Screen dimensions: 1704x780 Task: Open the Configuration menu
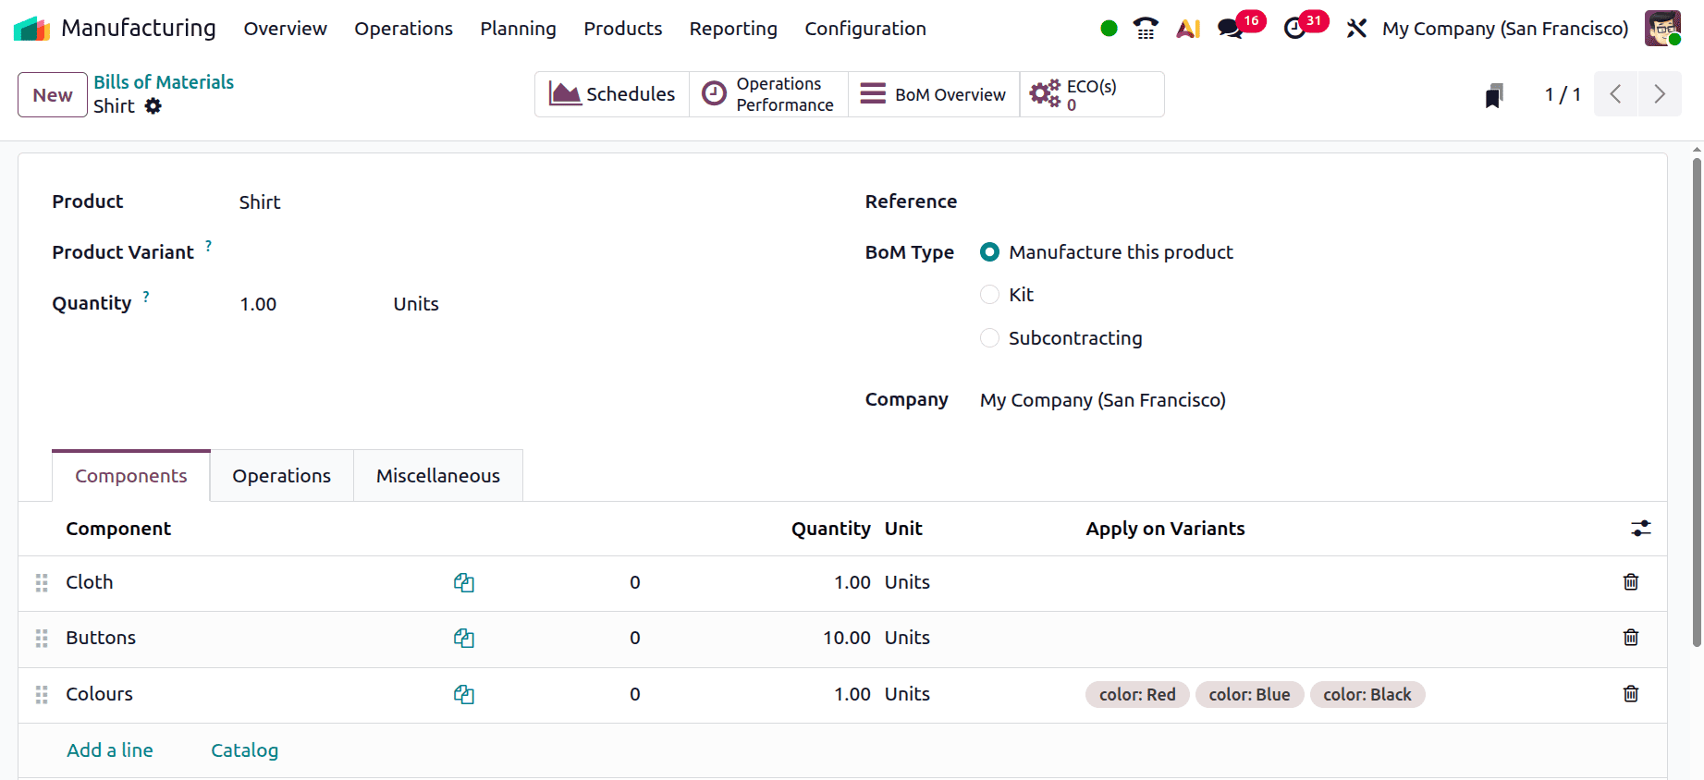coord(865,29)
